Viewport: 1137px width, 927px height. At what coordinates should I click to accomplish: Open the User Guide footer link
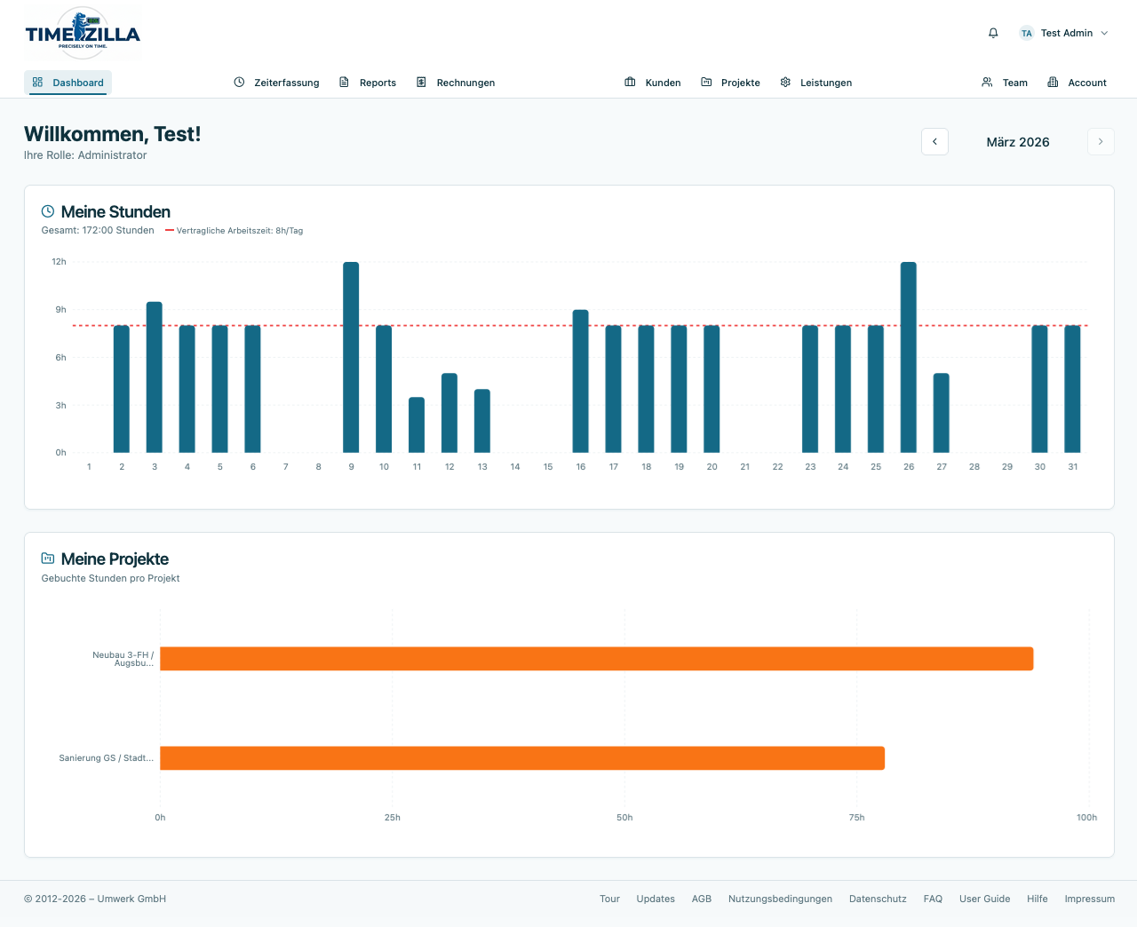pos(984,899)
